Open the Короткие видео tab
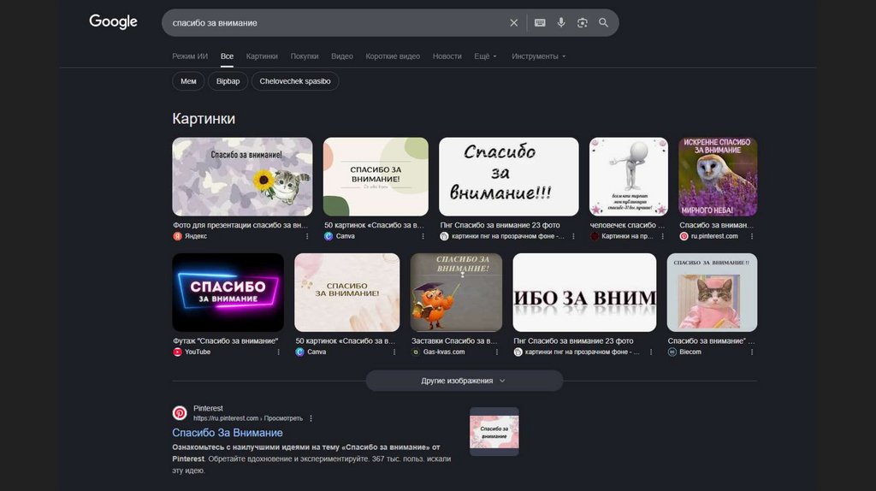 393,56
